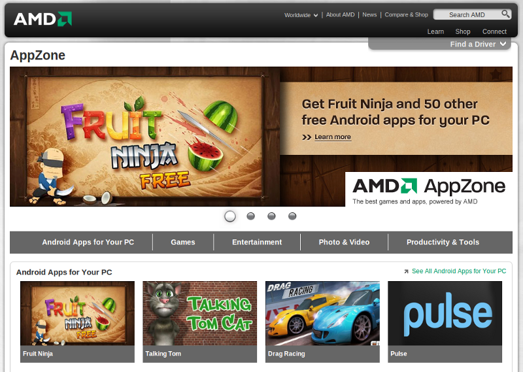Focus the Search AMD input field

pos(467,14)
